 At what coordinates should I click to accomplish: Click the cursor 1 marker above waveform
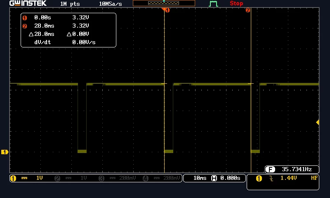[167, 10]
